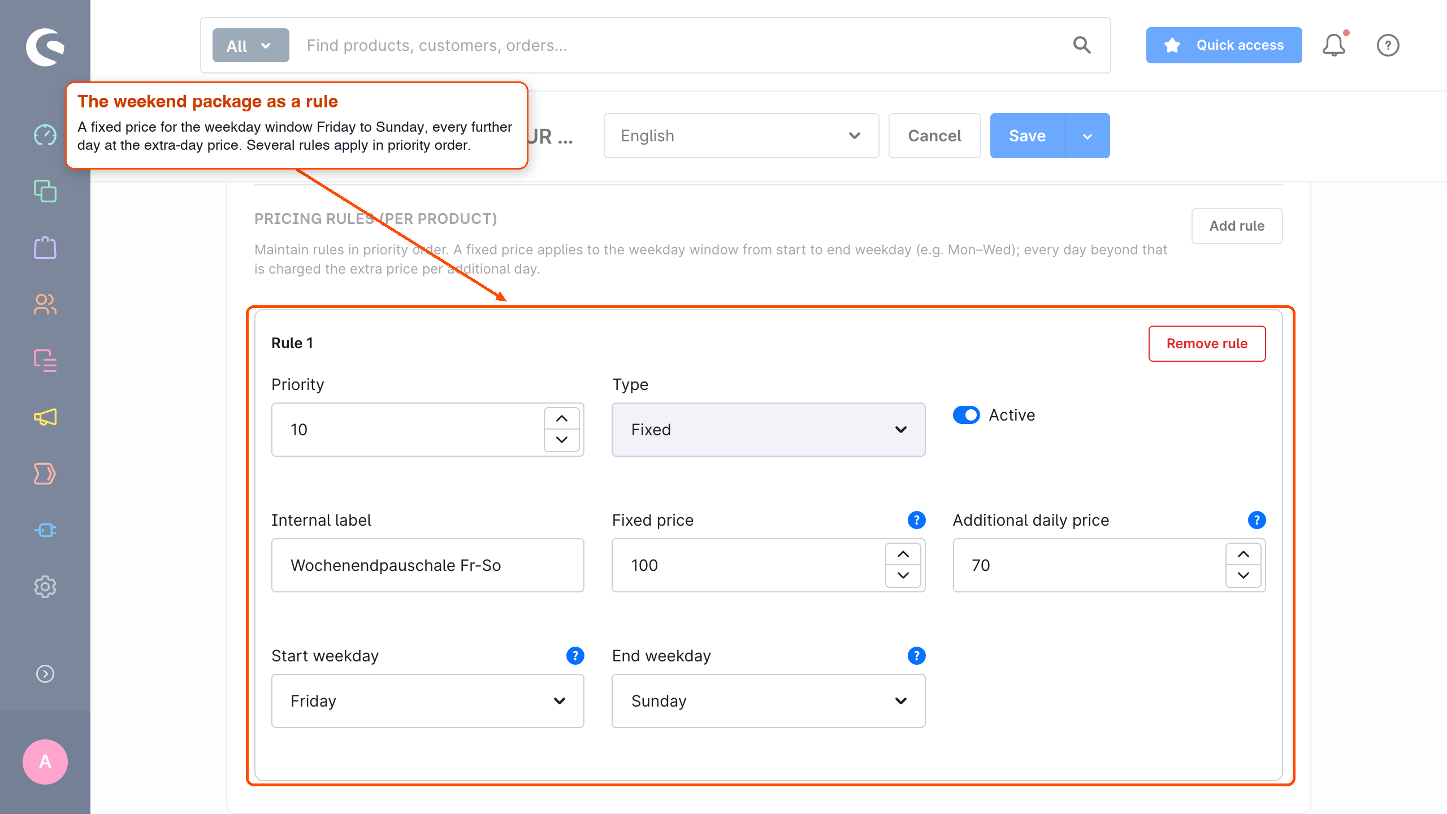Viewport: 1447px width, 814px height.
Task: Show help for Fixed price field
Action: 916,520
